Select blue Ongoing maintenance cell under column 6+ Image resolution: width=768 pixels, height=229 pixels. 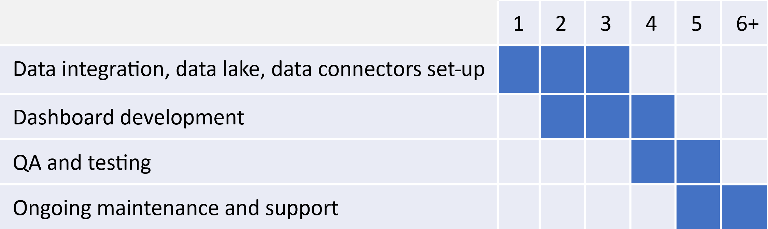pyautogui.click(x=745, y=207)
